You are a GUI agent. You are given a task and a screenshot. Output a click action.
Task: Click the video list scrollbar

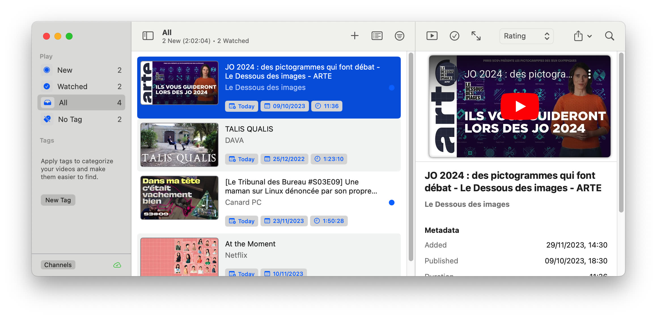pos(411,157)
